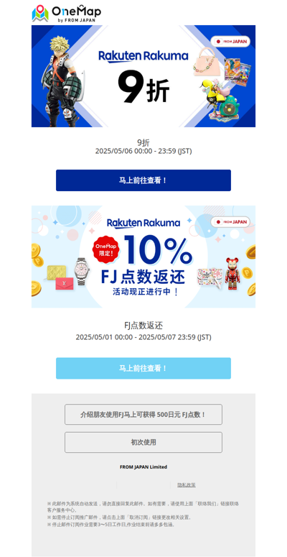Click the OneMap by FROM JAPAN wordmark

(x=76, y=14)
